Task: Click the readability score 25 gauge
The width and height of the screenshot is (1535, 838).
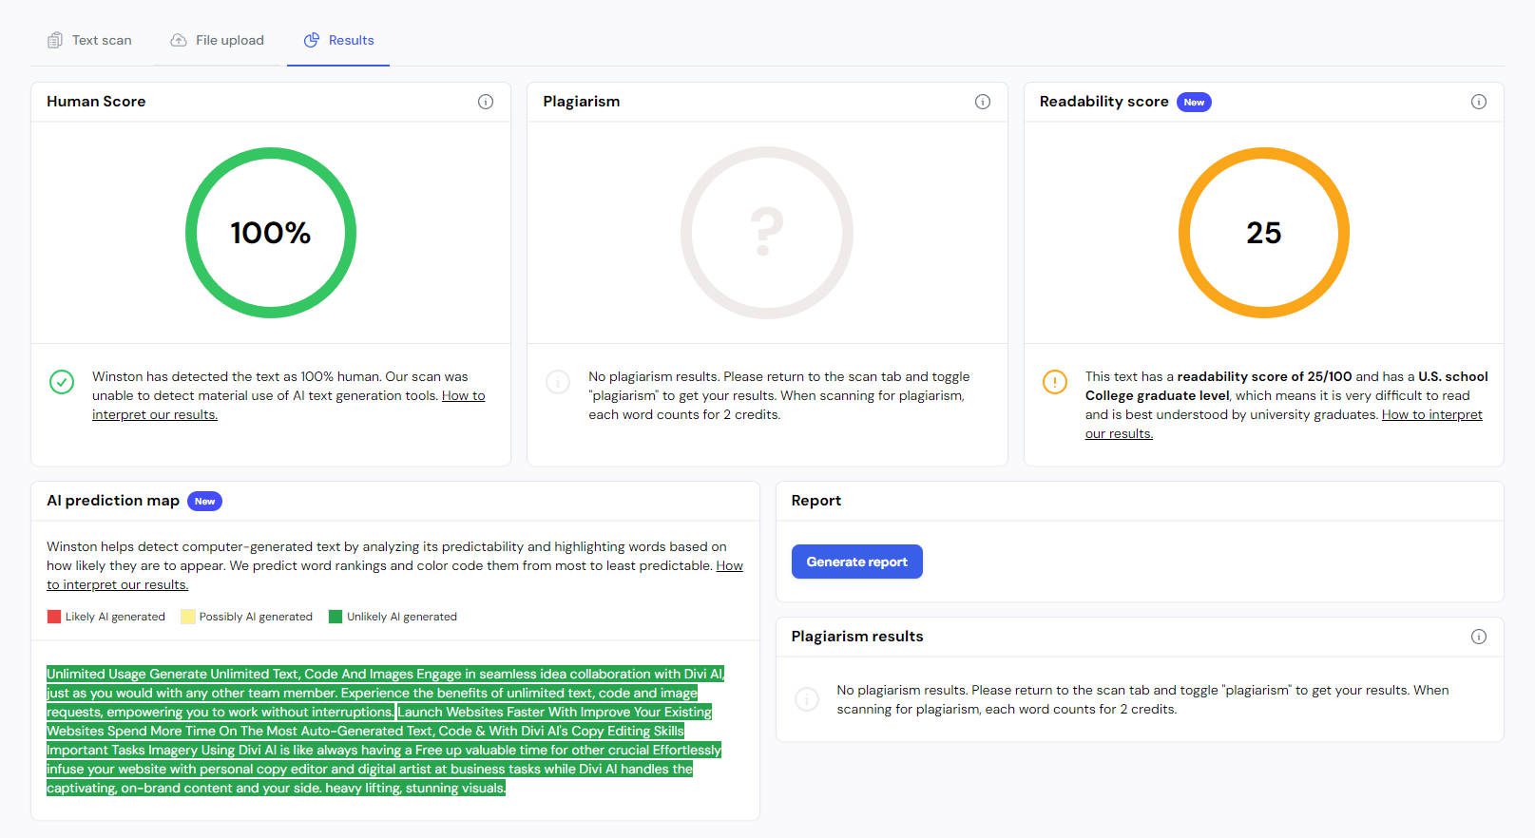Action: click(x=1264, y=233)
